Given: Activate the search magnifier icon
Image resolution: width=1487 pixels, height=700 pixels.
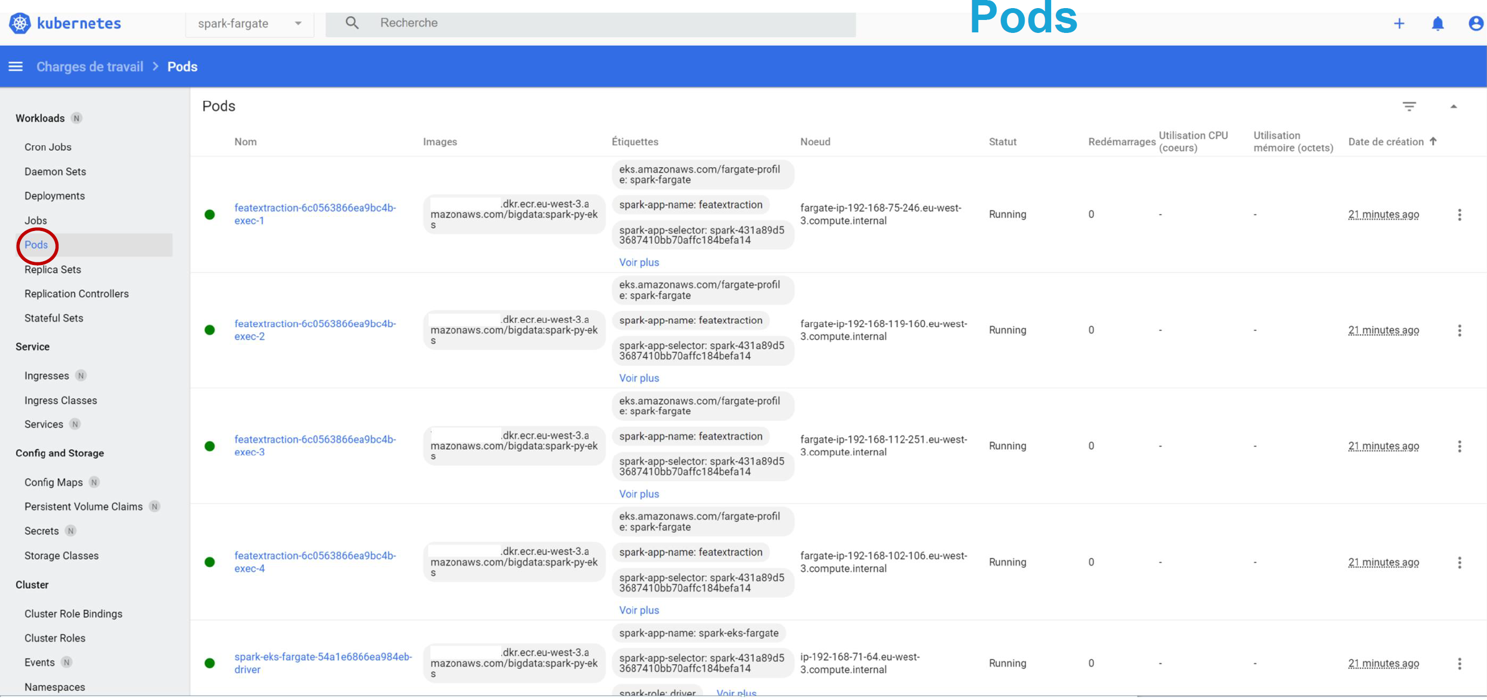Looking at the screenshot, I should click(x=352, y=23).
